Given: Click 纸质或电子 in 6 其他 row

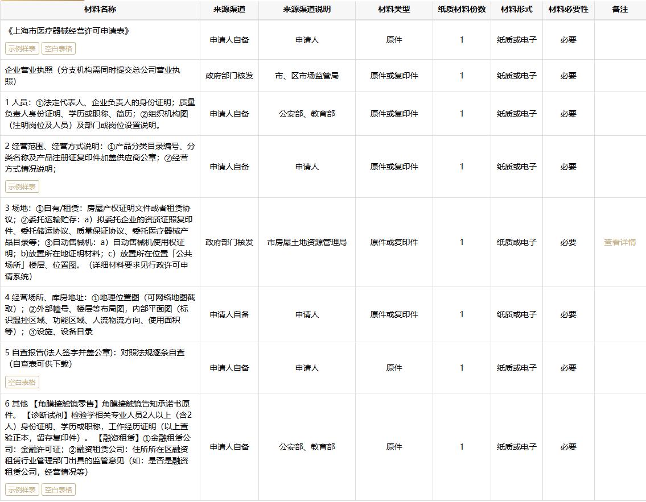Looking at the screenshot, I should 517,447.
